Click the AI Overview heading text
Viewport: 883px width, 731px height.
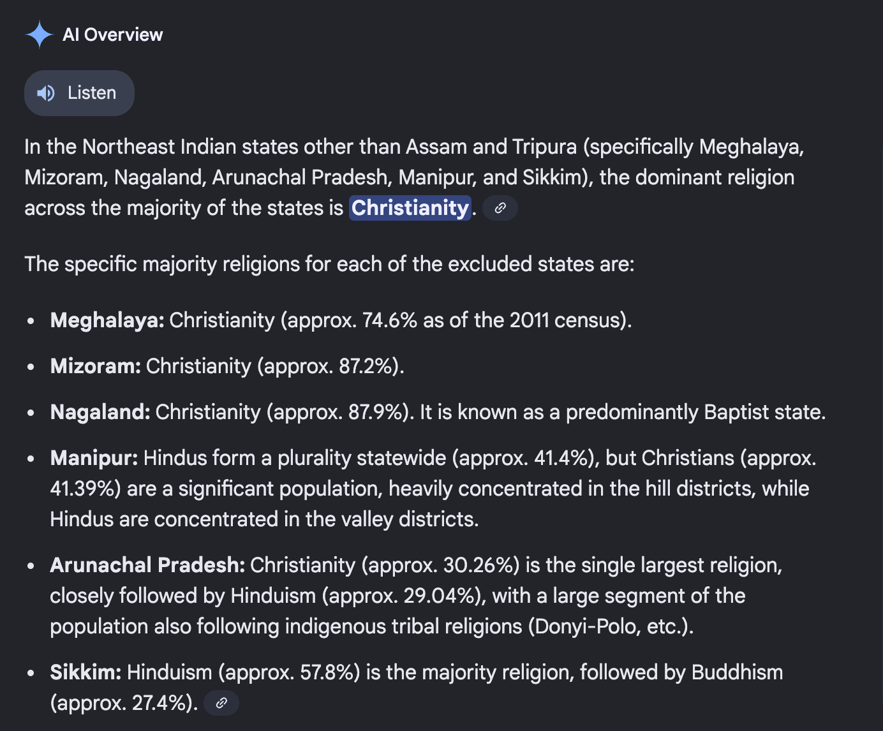pyautogui.click(x=112, y=34)
